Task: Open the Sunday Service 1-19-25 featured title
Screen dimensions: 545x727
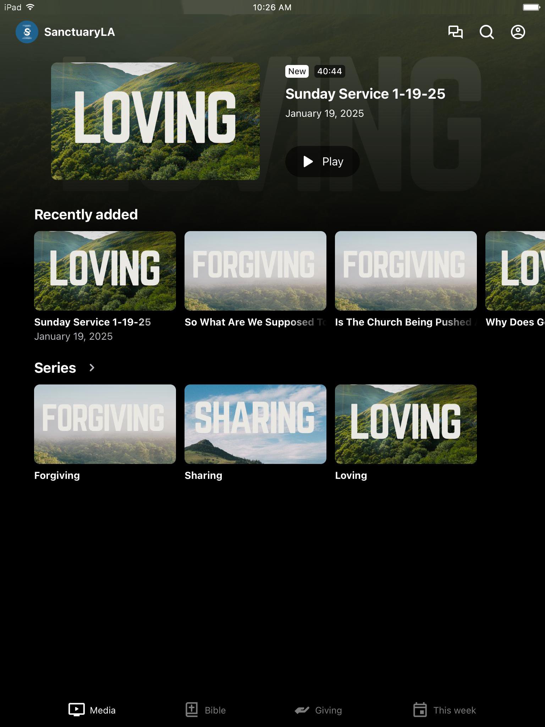Action: (x=365, y=94)
